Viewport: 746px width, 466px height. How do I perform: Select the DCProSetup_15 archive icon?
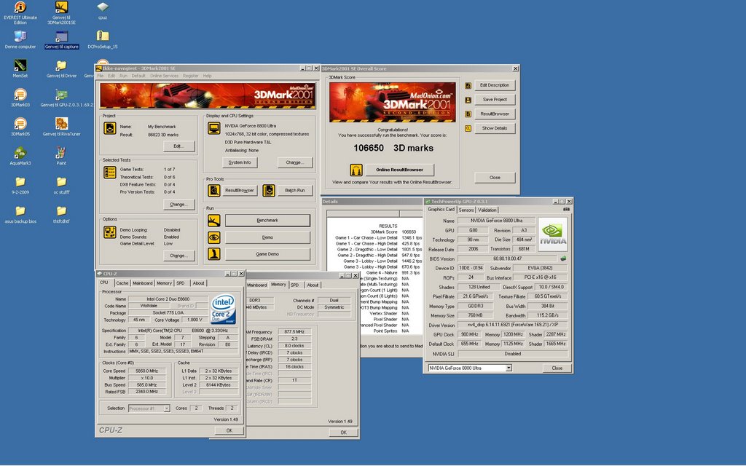point(102,36)
